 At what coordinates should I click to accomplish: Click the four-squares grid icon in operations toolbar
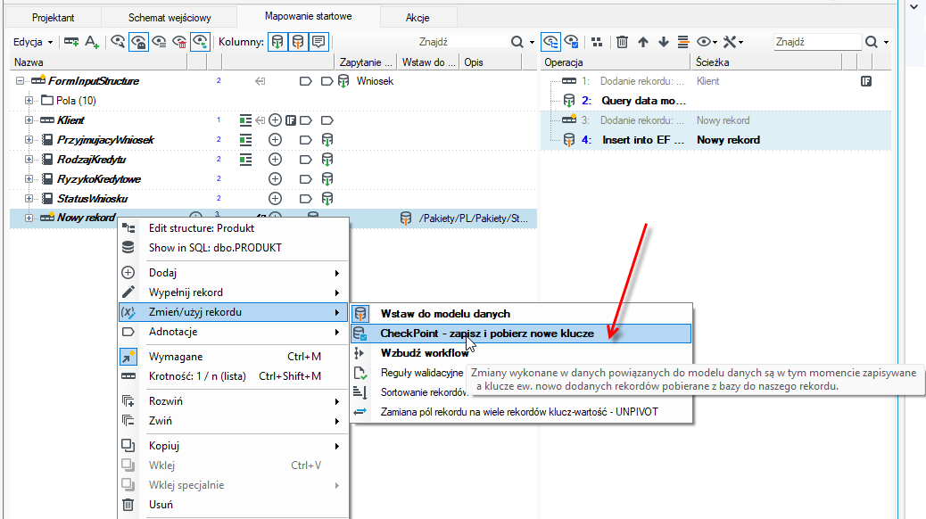tap(597, 42)
